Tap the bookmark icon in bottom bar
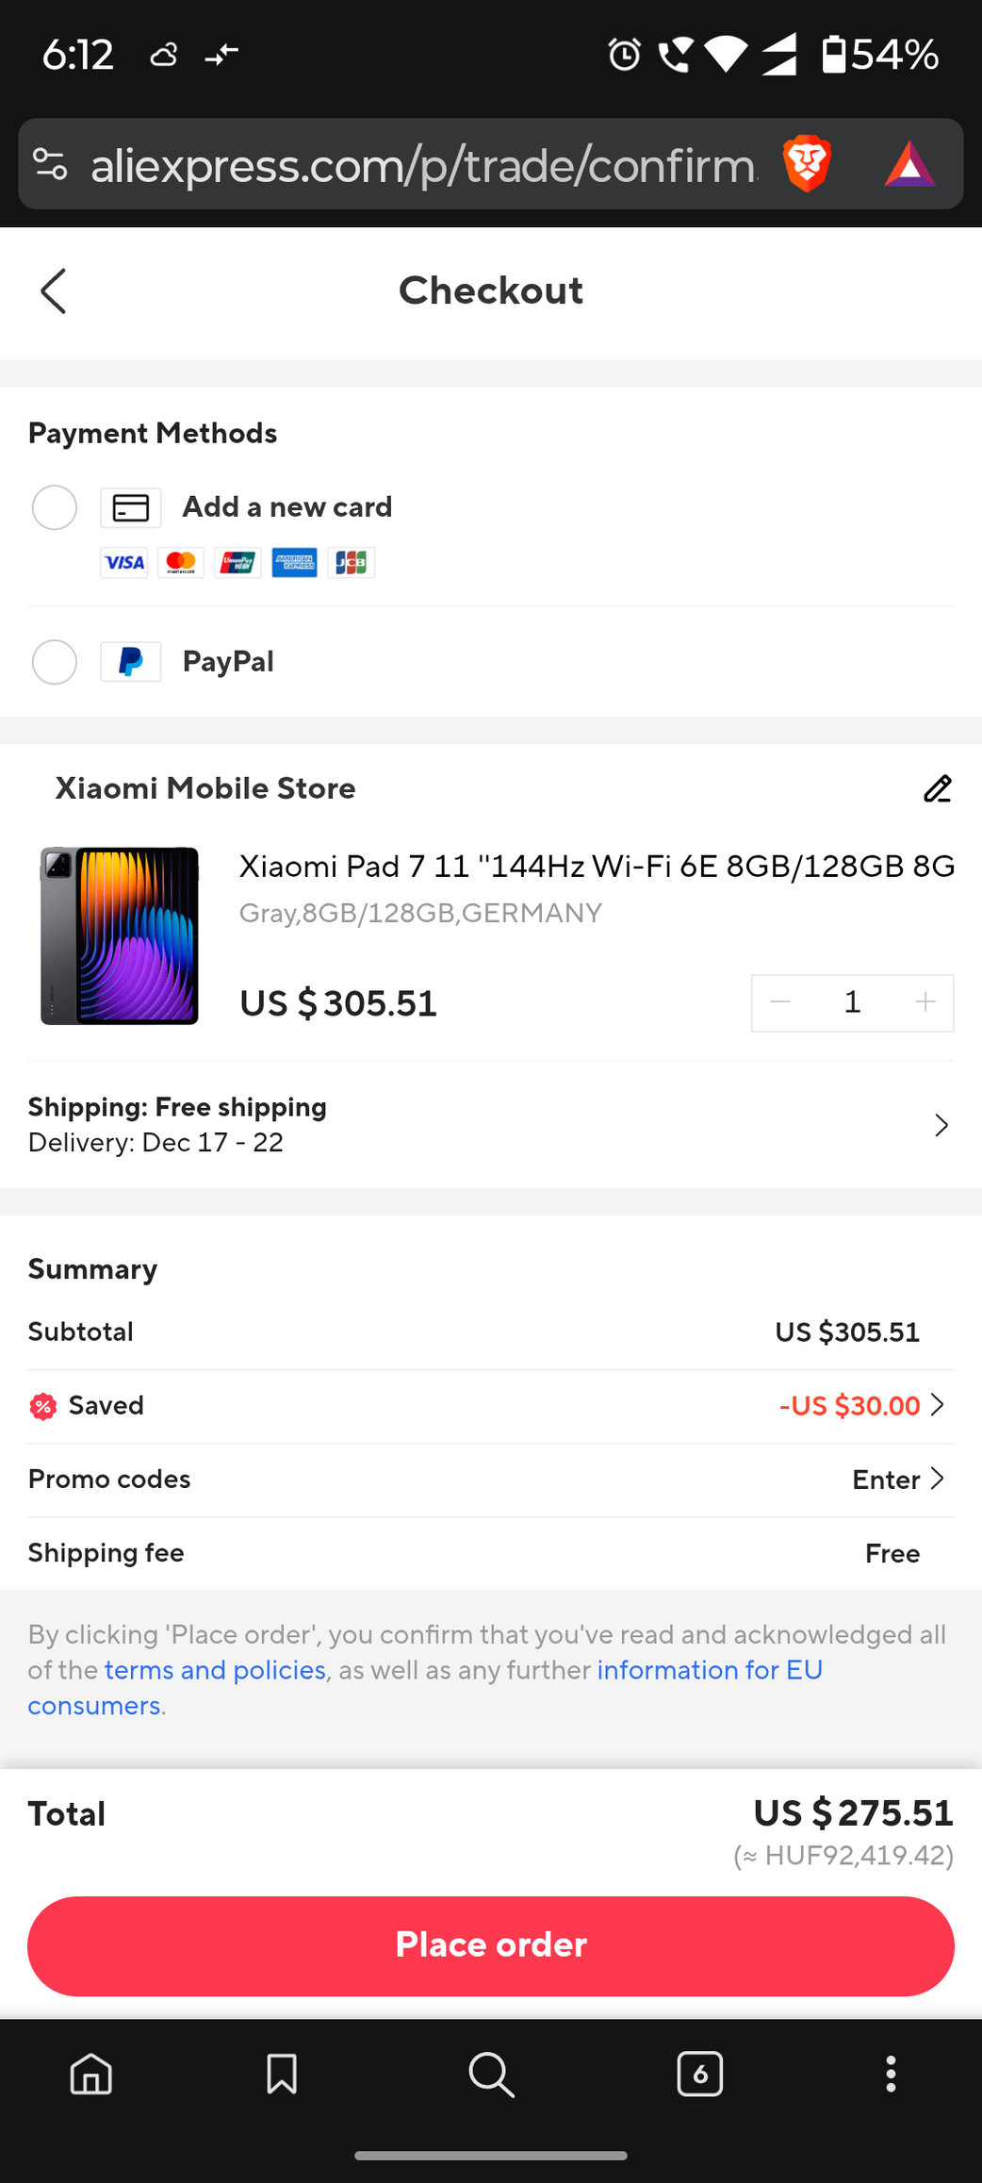This screenshot has height=2183, width=982. (x=282, y=2075)
